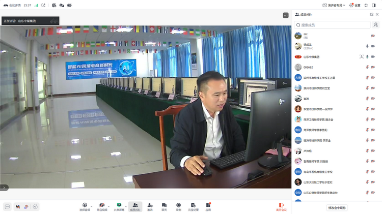Expand the arrow next to 开启视频
This screenshot has height=214, width=382.
pyautogui.click(x=108, y=206)
